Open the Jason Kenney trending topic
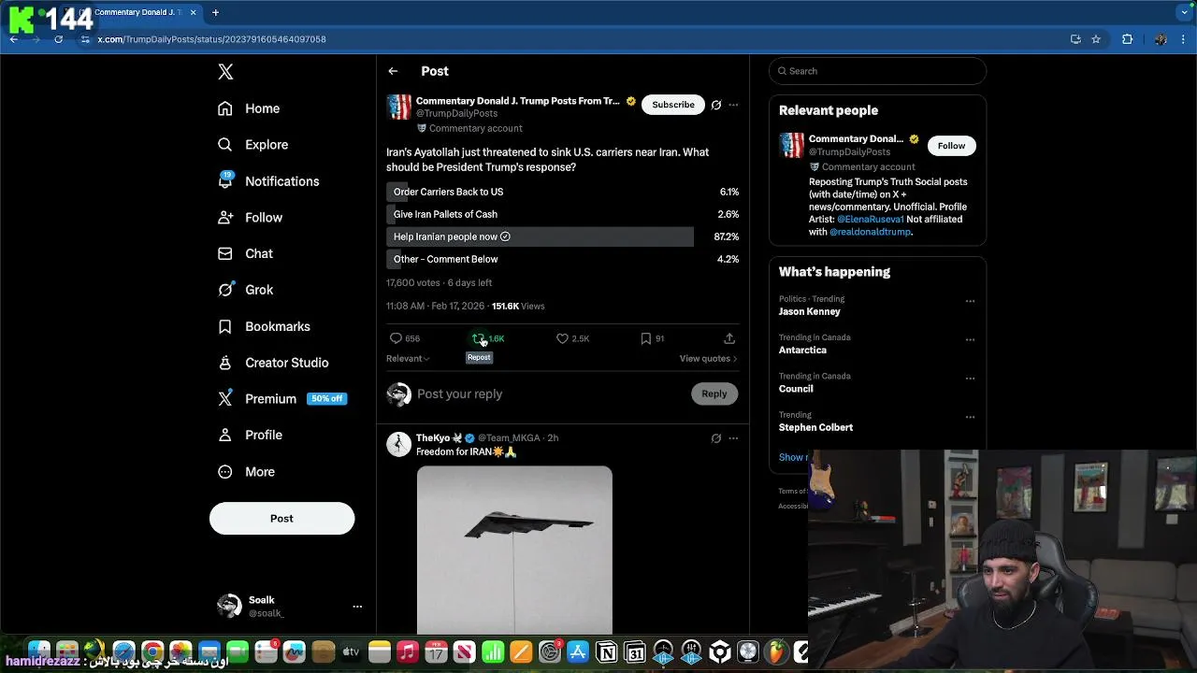The width and height of the screenshot is (1197, 673). [x=810, y=311]
